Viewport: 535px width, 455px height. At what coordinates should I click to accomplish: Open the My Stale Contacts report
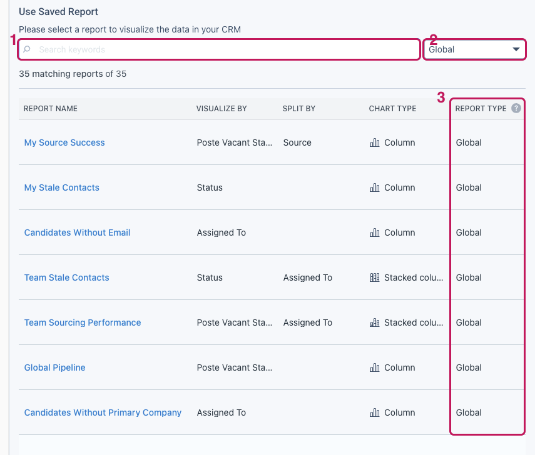62,187
